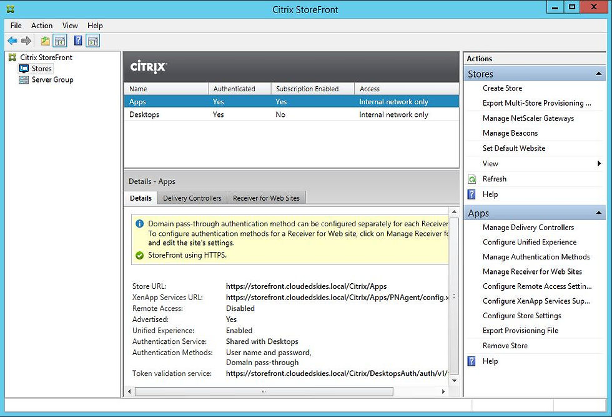Expand the View submenu arrow

click(599, 163)
